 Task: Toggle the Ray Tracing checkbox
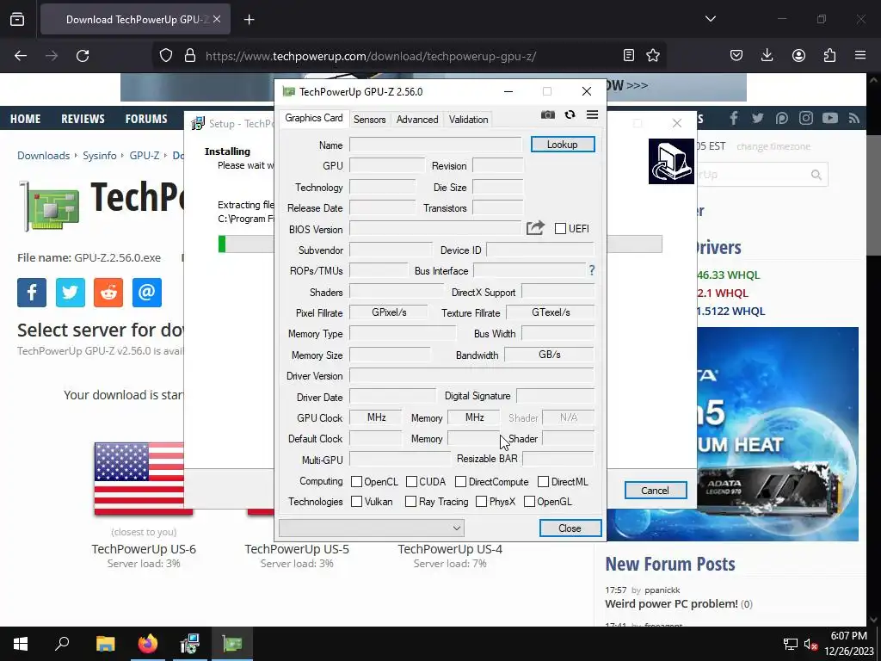(x=410, y=502)
